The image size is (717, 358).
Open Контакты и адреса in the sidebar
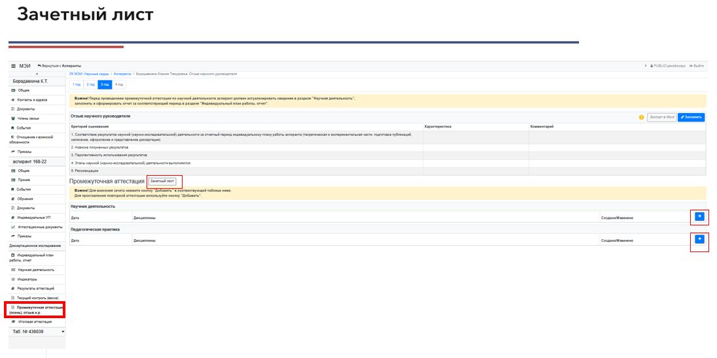coord(31,99)
